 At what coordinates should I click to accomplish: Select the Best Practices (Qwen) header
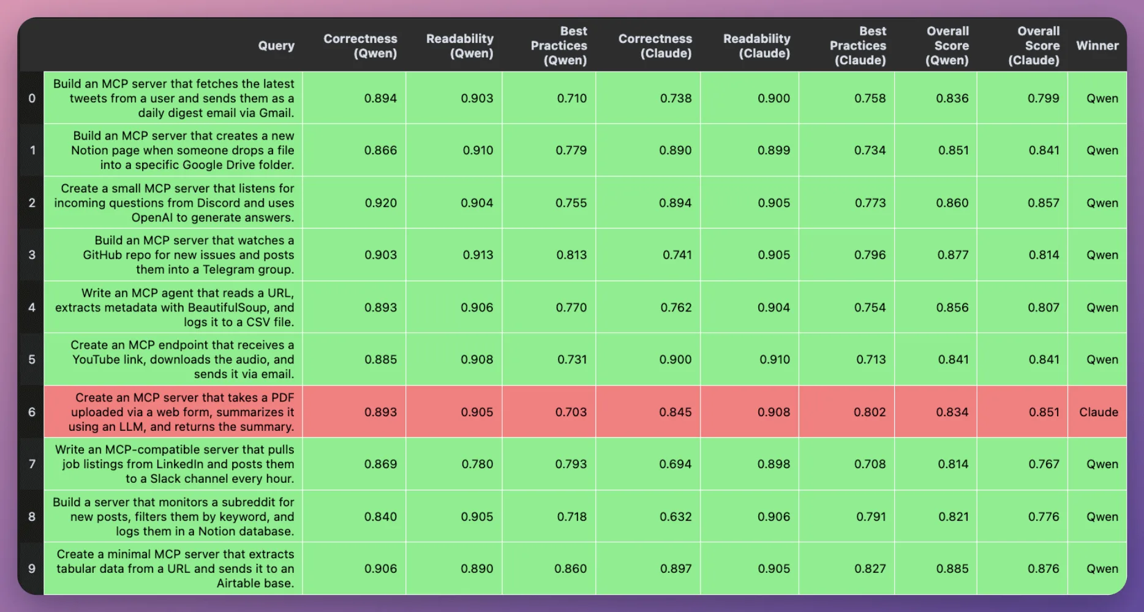559,45
